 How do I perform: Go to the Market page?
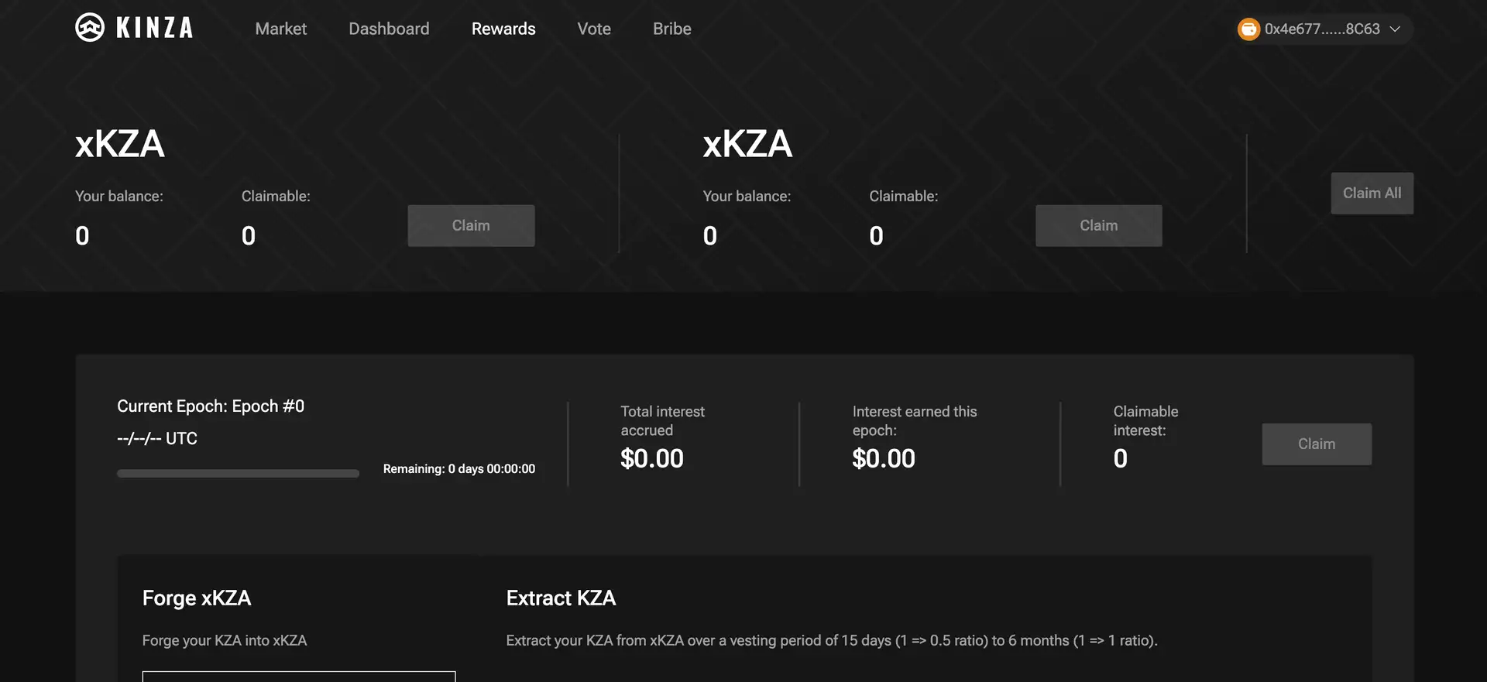280,29
